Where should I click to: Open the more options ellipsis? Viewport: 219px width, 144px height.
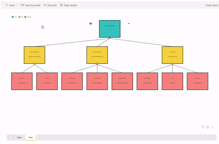pos(212,127)
